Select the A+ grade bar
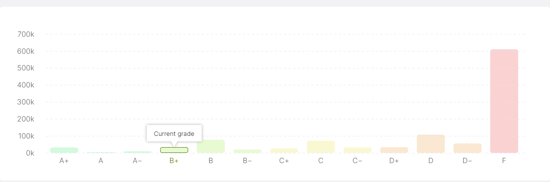The width and height of the screenshot is (550, 182). click(64, 150)
